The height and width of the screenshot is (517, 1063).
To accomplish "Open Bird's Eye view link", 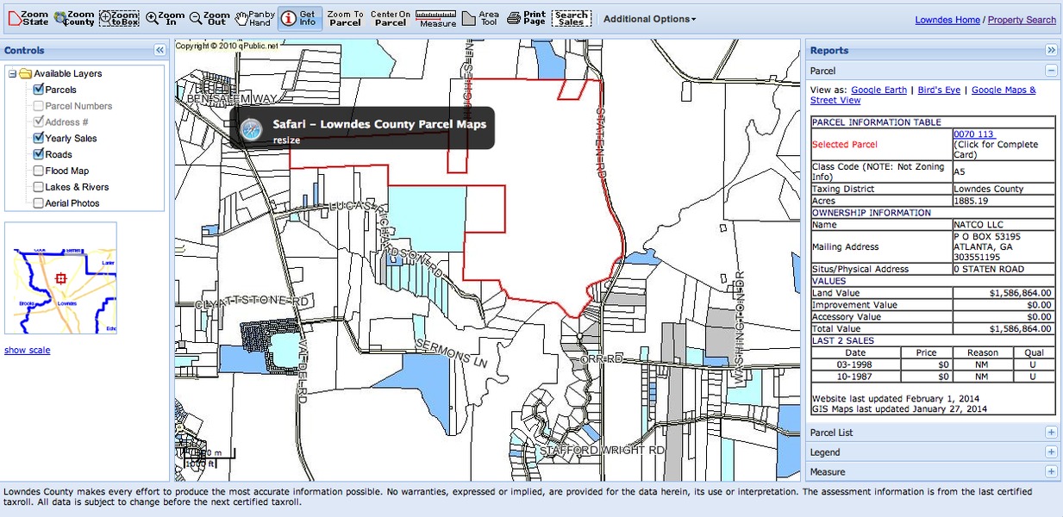I will coord(939,90).
